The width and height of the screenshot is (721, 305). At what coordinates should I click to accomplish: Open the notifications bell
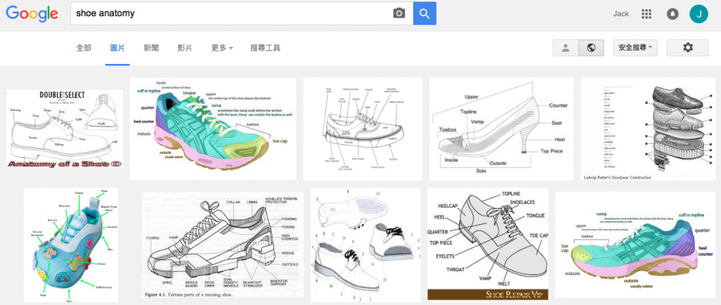672,14
